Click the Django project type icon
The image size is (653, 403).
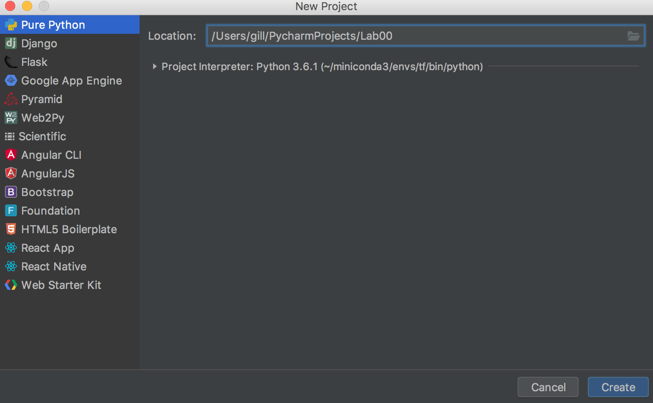11,43
